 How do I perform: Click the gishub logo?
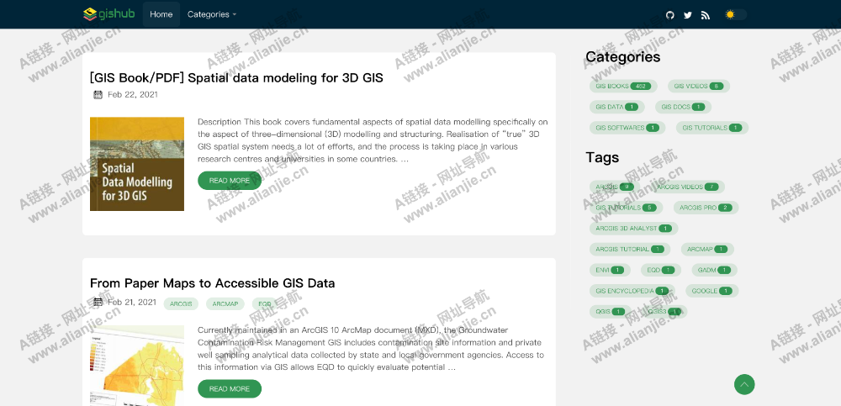click(x=109, y=14)
